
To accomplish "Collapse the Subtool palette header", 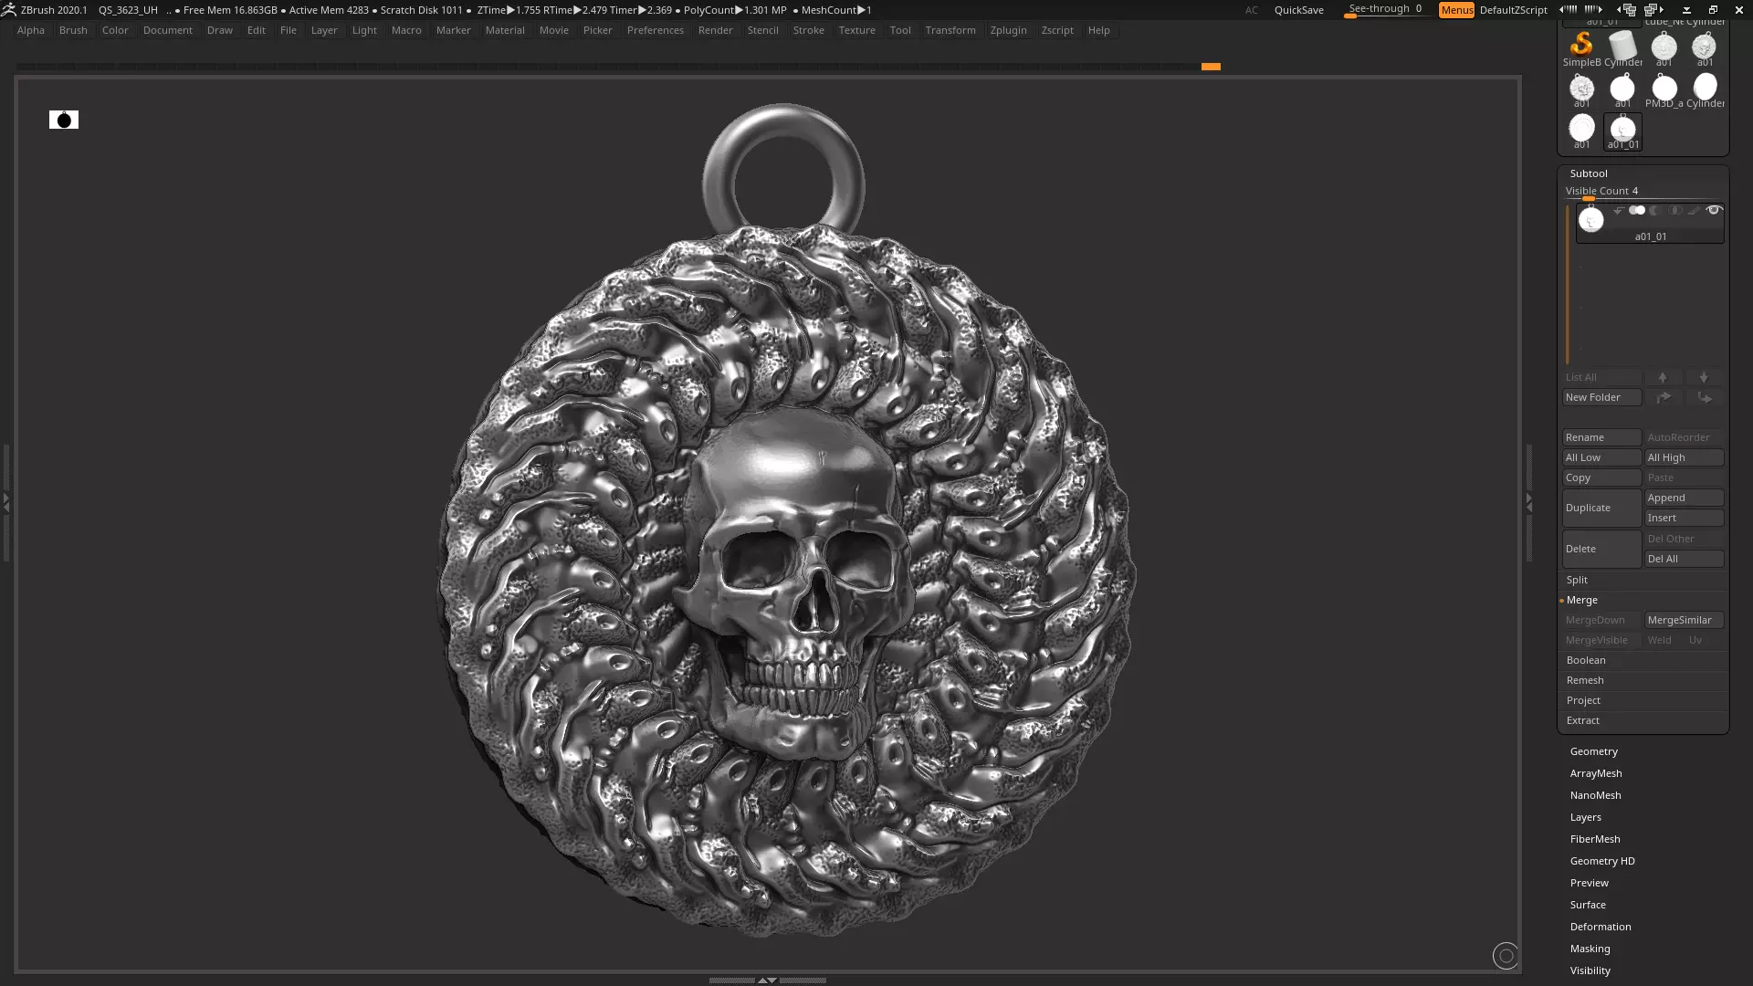I will coord(1589,173).
